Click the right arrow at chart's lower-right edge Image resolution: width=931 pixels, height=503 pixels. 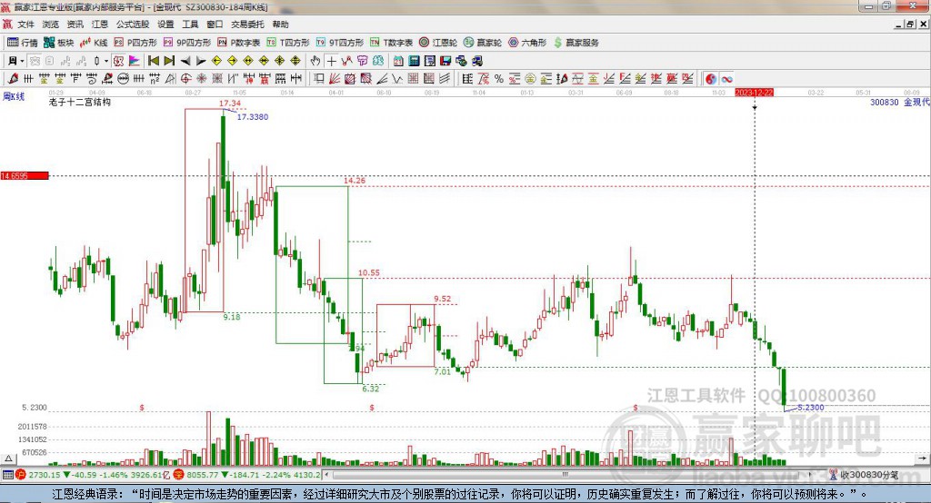(x=922, y=459)
